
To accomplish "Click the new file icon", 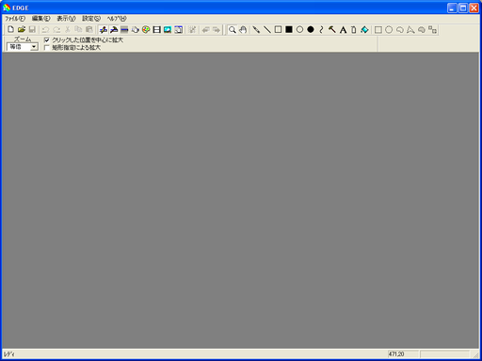I will point(10,29).
